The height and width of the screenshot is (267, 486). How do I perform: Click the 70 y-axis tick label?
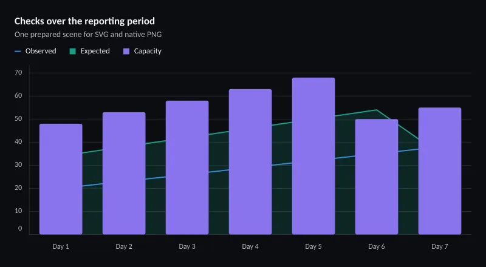point(18,72)
